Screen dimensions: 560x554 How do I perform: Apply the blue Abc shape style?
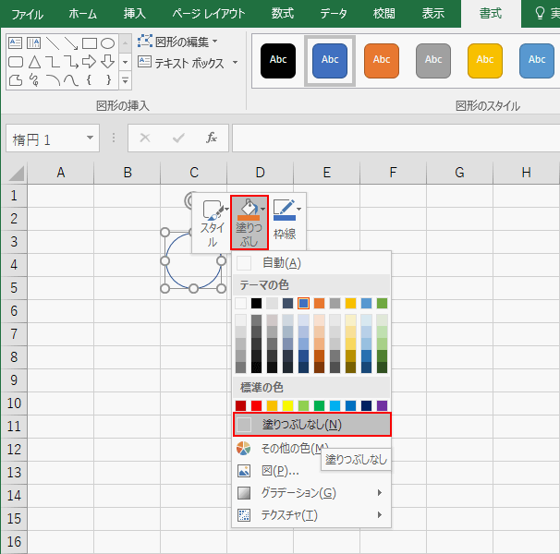pyautogui.click(x=330, y=61)
